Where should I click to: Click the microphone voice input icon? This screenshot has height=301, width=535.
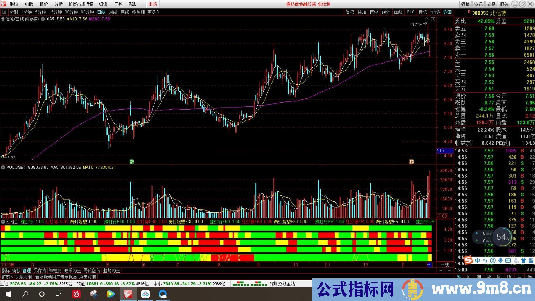tap(500, 261)
